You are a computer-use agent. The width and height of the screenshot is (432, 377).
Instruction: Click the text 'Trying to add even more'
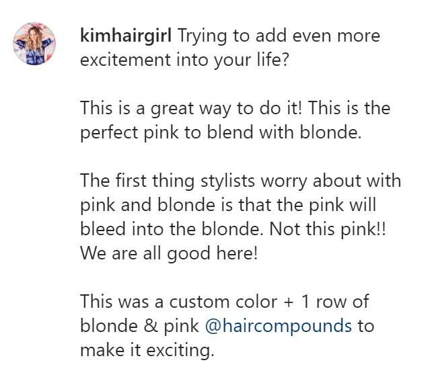pos(279,36)
